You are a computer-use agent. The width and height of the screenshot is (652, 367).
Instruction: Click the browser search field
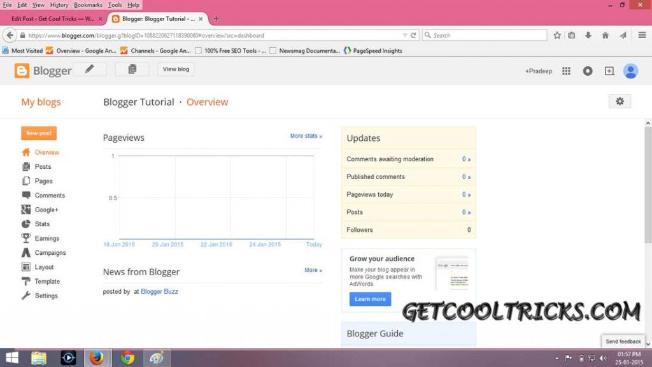[x=485, y=36]
